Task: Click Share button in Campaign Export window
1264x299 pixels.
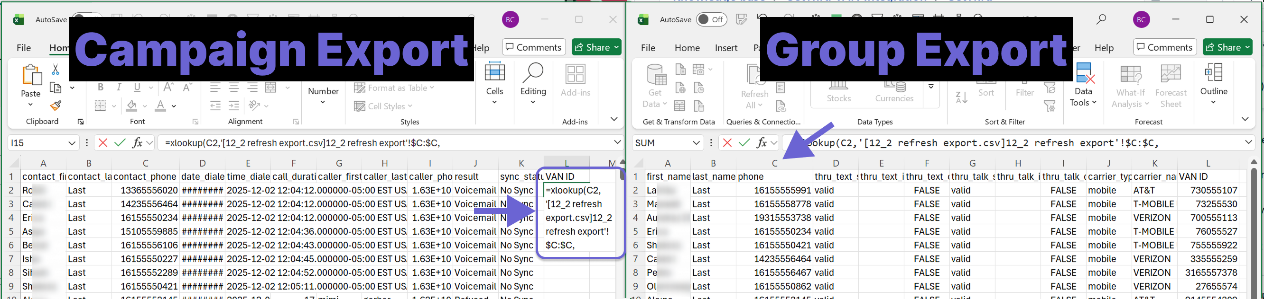Action: coord(596,47)
